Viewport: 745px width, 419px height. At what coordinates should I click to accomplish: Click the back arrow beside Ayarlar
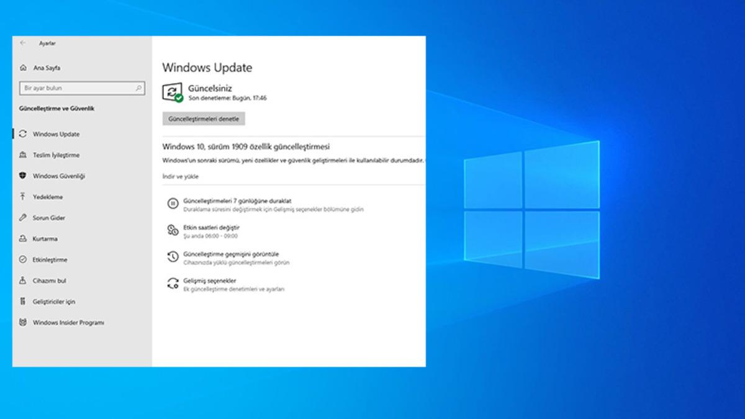point(22,43)
